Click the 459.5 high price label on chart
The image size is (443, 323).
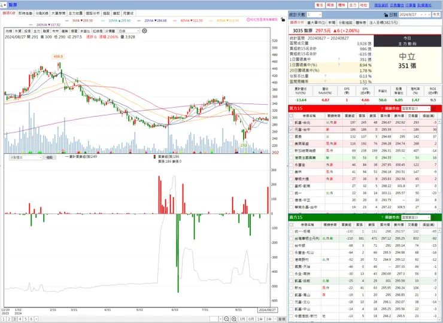[x=58, y=57]
